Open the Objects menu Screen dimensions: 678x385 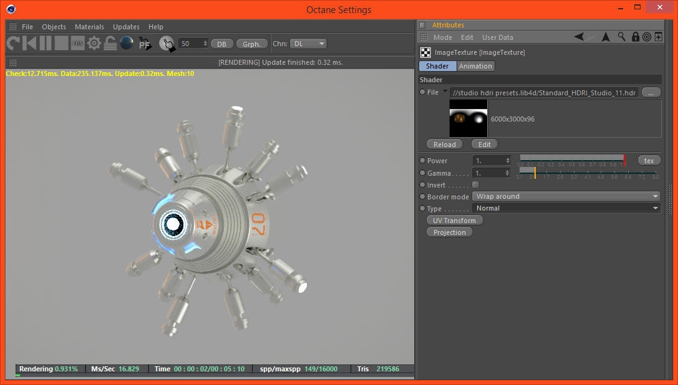point(54,27)
